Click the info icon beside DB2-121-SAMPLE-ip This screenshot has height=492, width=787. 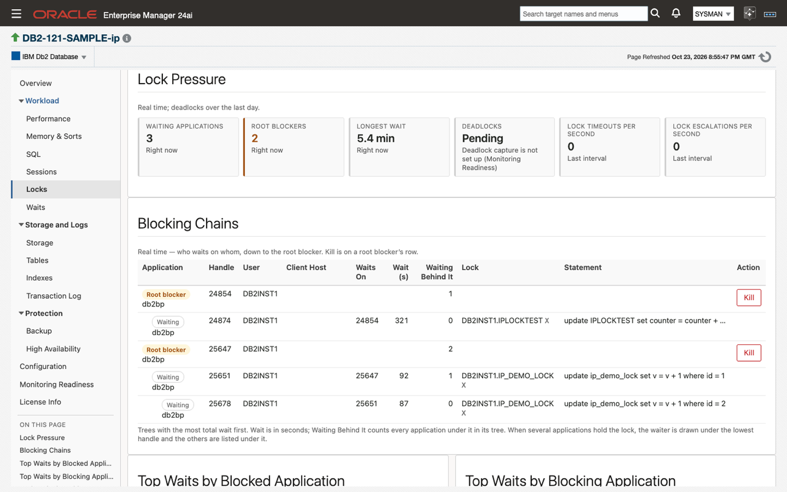pyautogui.click(x=127, y=38)
